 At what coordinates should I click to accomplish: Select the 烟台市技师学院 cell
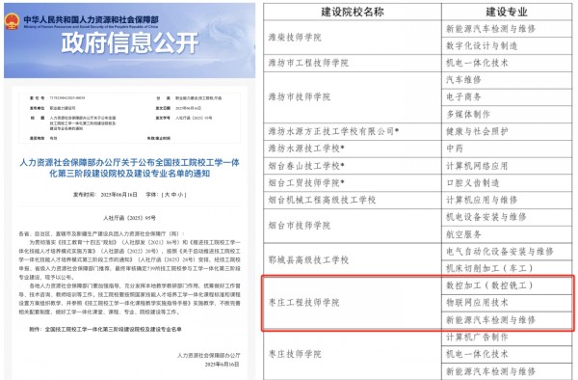coord(353,226)
